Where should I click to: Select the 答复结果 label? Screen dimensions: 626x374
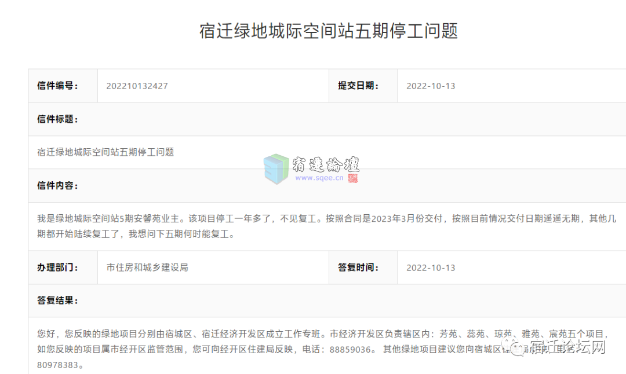(x=57, y=300)
